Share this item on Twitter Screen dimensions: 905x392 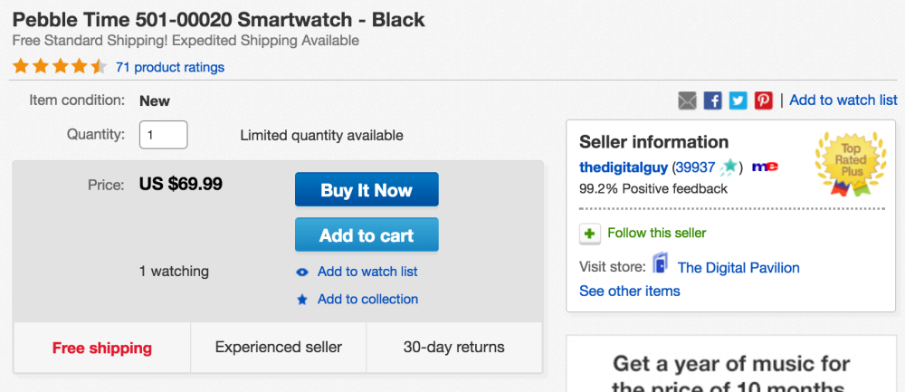pos(738,100)
